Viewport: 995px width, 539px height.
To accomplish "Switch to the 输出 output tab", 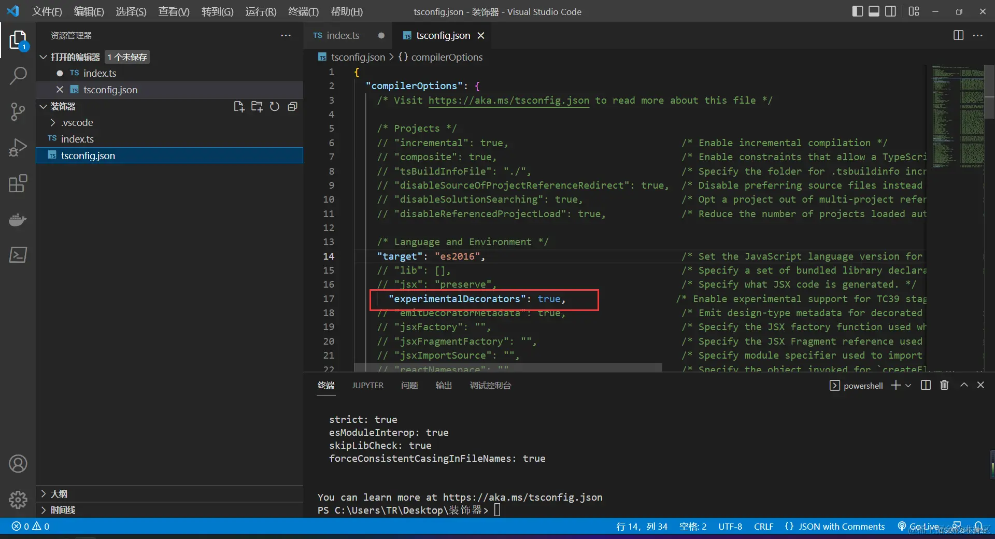I will (444, 385).
